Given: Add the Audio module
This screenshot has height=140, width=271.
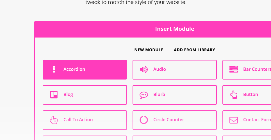Looking at the screenshot, I should click(x=175, y=70).
